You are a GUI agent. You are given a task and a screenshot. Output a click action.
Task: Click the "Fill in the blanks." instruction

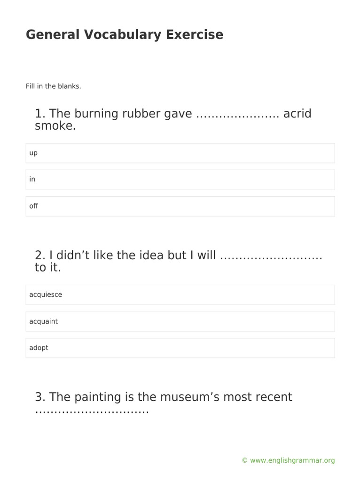(x=54, y=86)
